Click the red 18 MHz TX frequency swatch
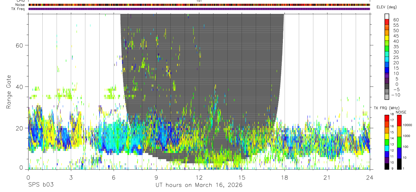This screenshot has height=192, width=416. [387, 118]
